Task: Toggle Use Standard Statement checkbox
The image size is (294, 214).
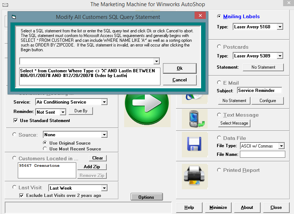Action: [x=16, y=120]
